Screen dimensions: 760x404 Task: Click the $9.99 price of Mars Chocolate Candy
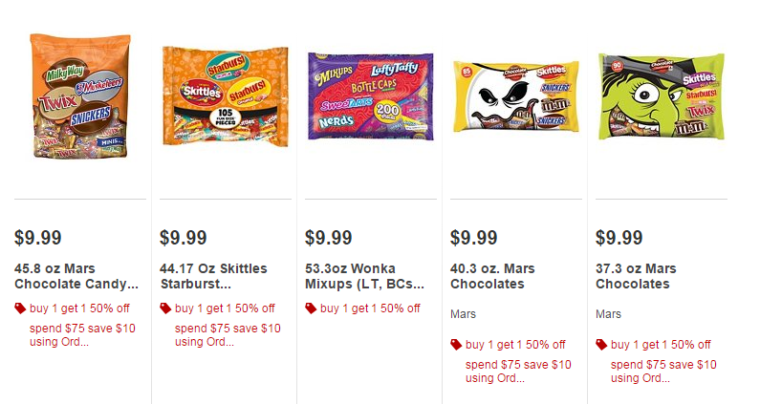40,237
